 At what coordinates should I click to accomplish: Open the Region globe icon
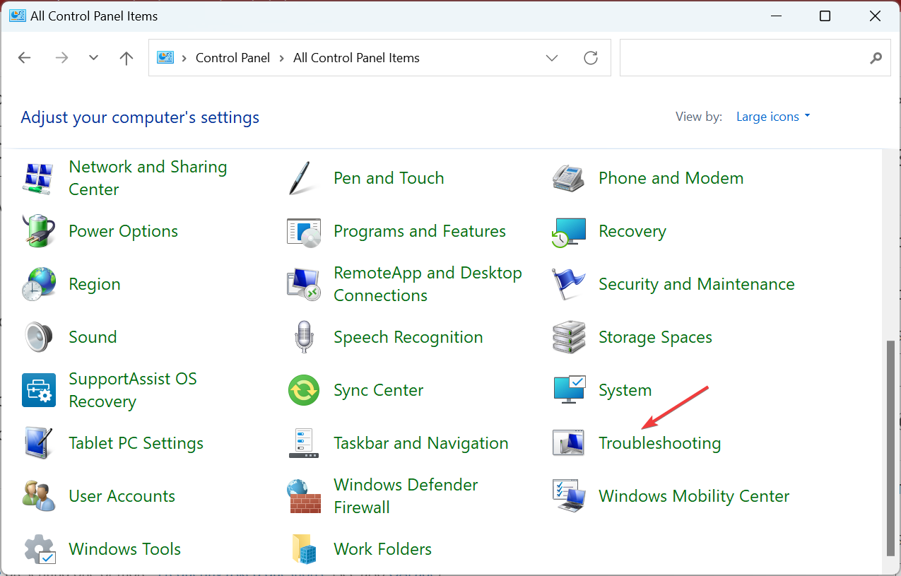39,284
